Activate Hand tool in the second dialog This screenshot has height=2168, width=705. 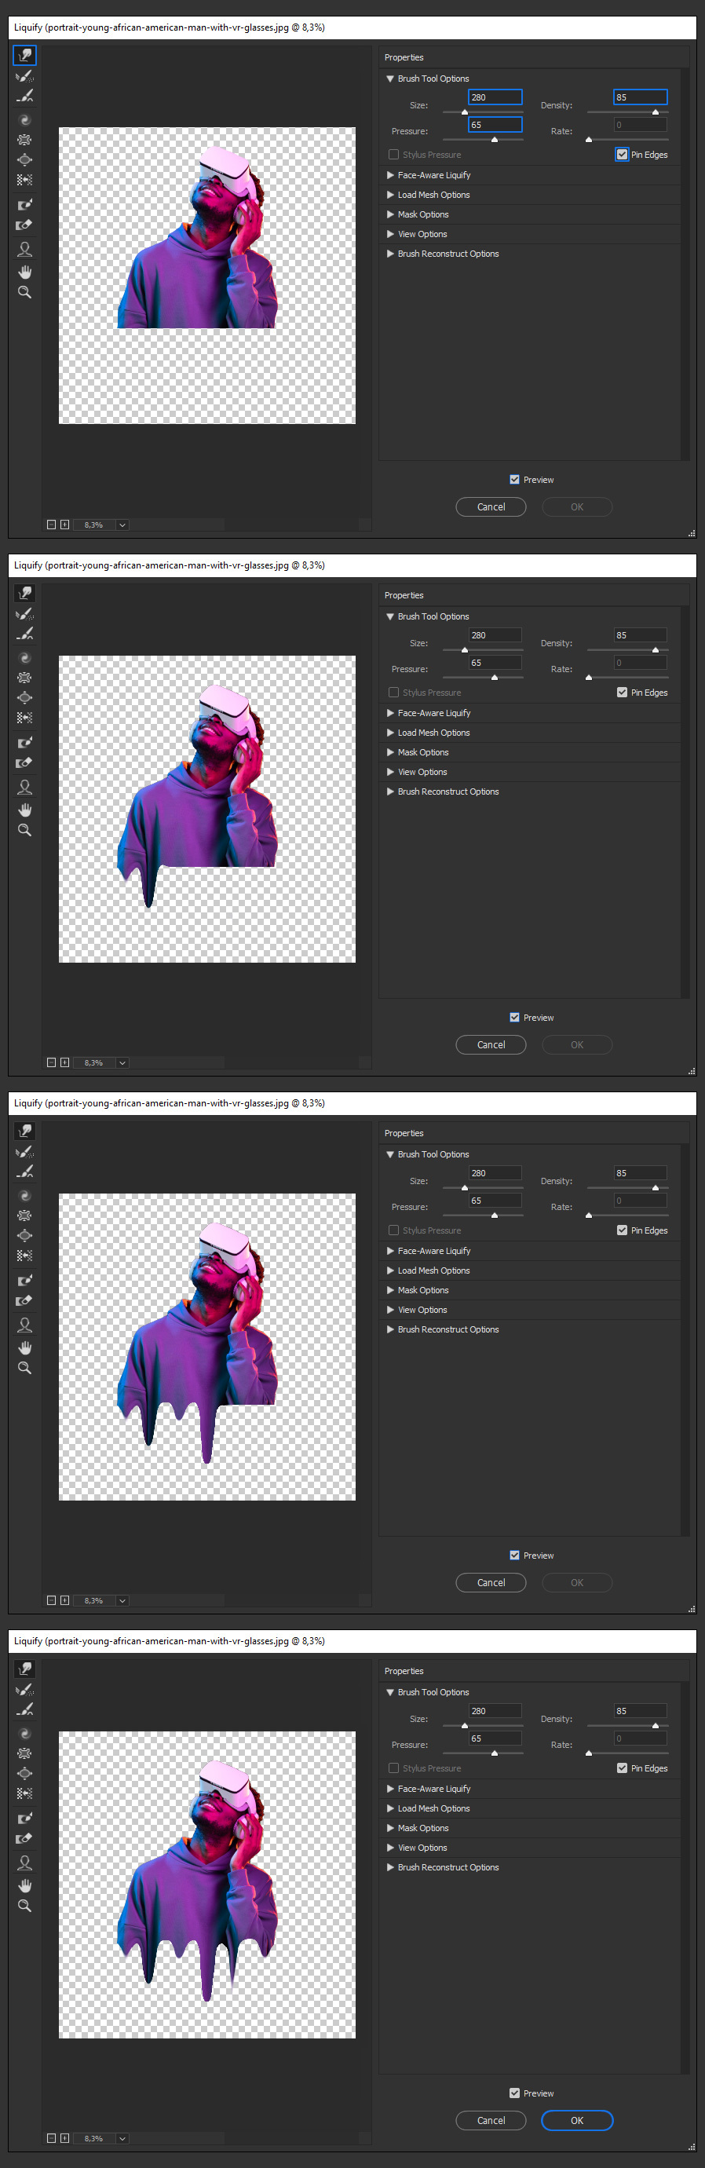click(24, 810)
